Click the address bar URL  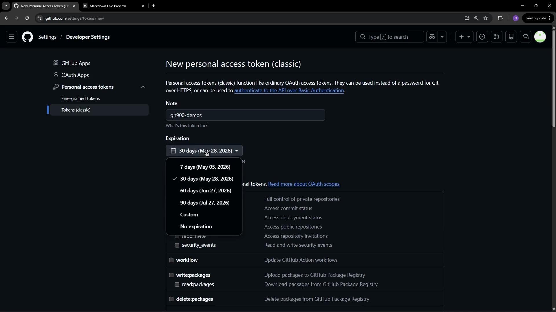(74, 18)
